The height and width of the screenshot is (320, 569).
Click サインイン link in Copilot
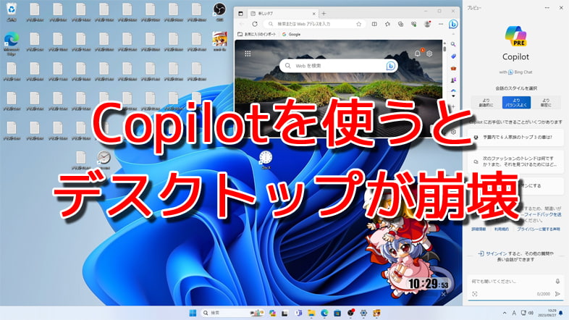click(x=496, y=253)
